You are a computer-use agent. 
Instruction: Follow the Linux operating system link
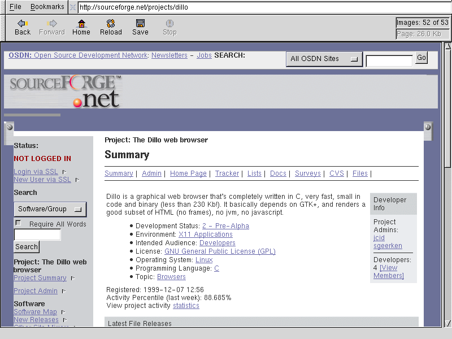tap(204, 260)
